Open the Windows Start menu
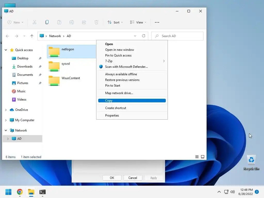 click(x=9, y=192)
